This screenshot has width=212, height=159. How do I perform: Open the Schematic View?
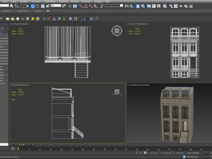(x=159, y=6)
